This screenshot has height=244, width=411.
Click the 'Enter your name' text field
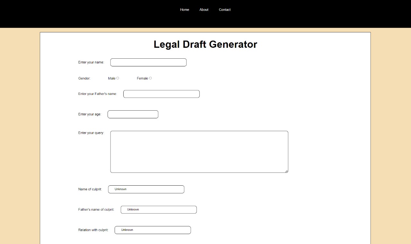(x=148, y=63)
